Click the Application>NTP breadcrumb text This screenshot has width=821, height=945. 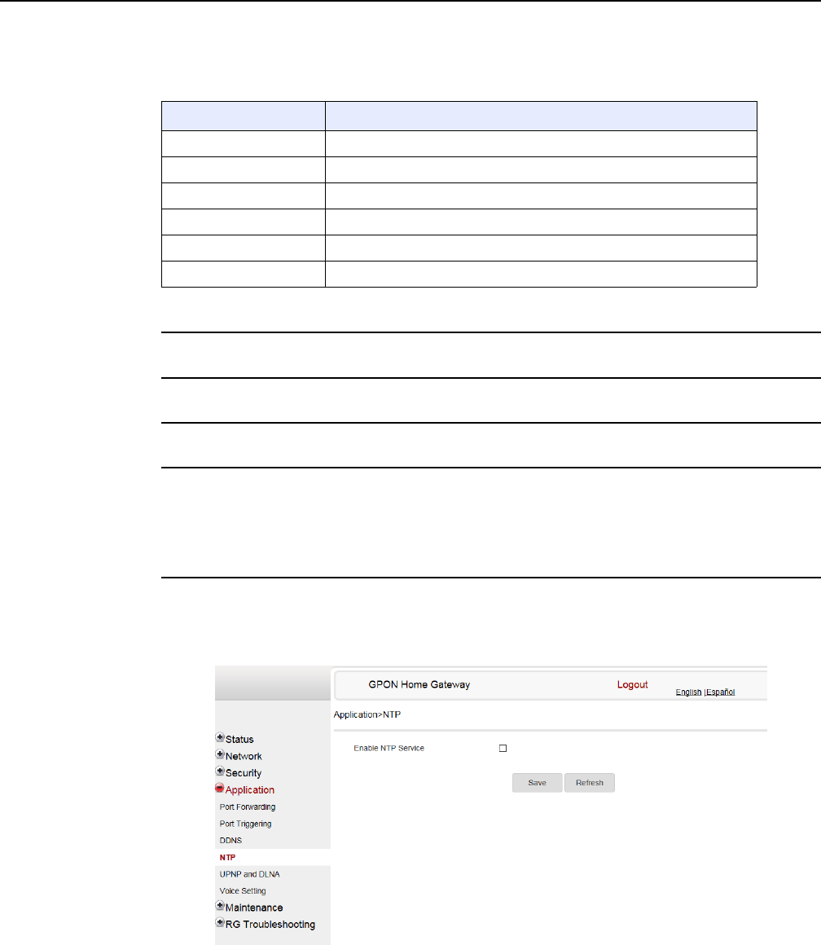point(367,714)
